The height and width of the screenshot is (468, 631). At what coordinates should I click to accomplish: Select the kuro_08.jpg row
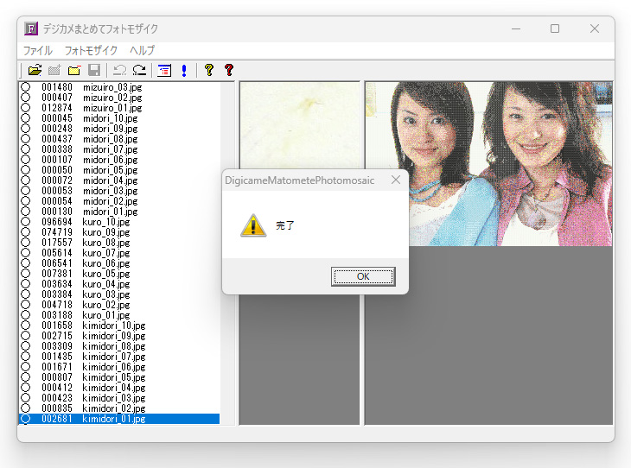tap(119, 243)
